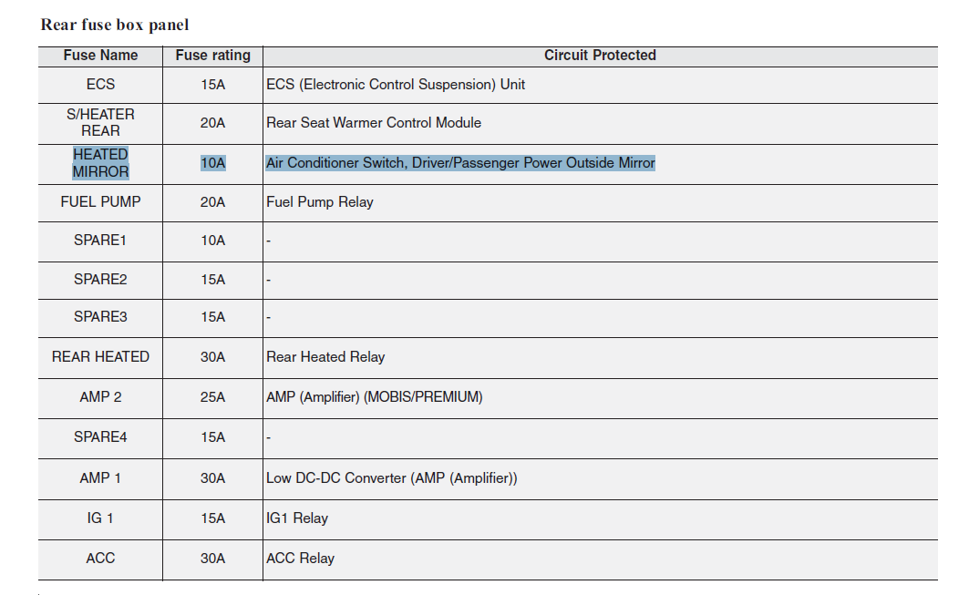The height and width of the screenshot is (595, 969).
Task: Click the highlighted 10A rating for HEATED MIRROR
Action: click(x=212, y=163)
